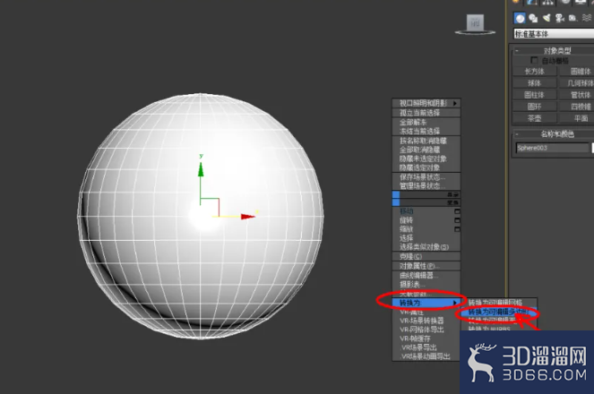Viewport: 594px width, 394px height.
Task: Click the Sphere003 name field
Action: click(552, 148)
